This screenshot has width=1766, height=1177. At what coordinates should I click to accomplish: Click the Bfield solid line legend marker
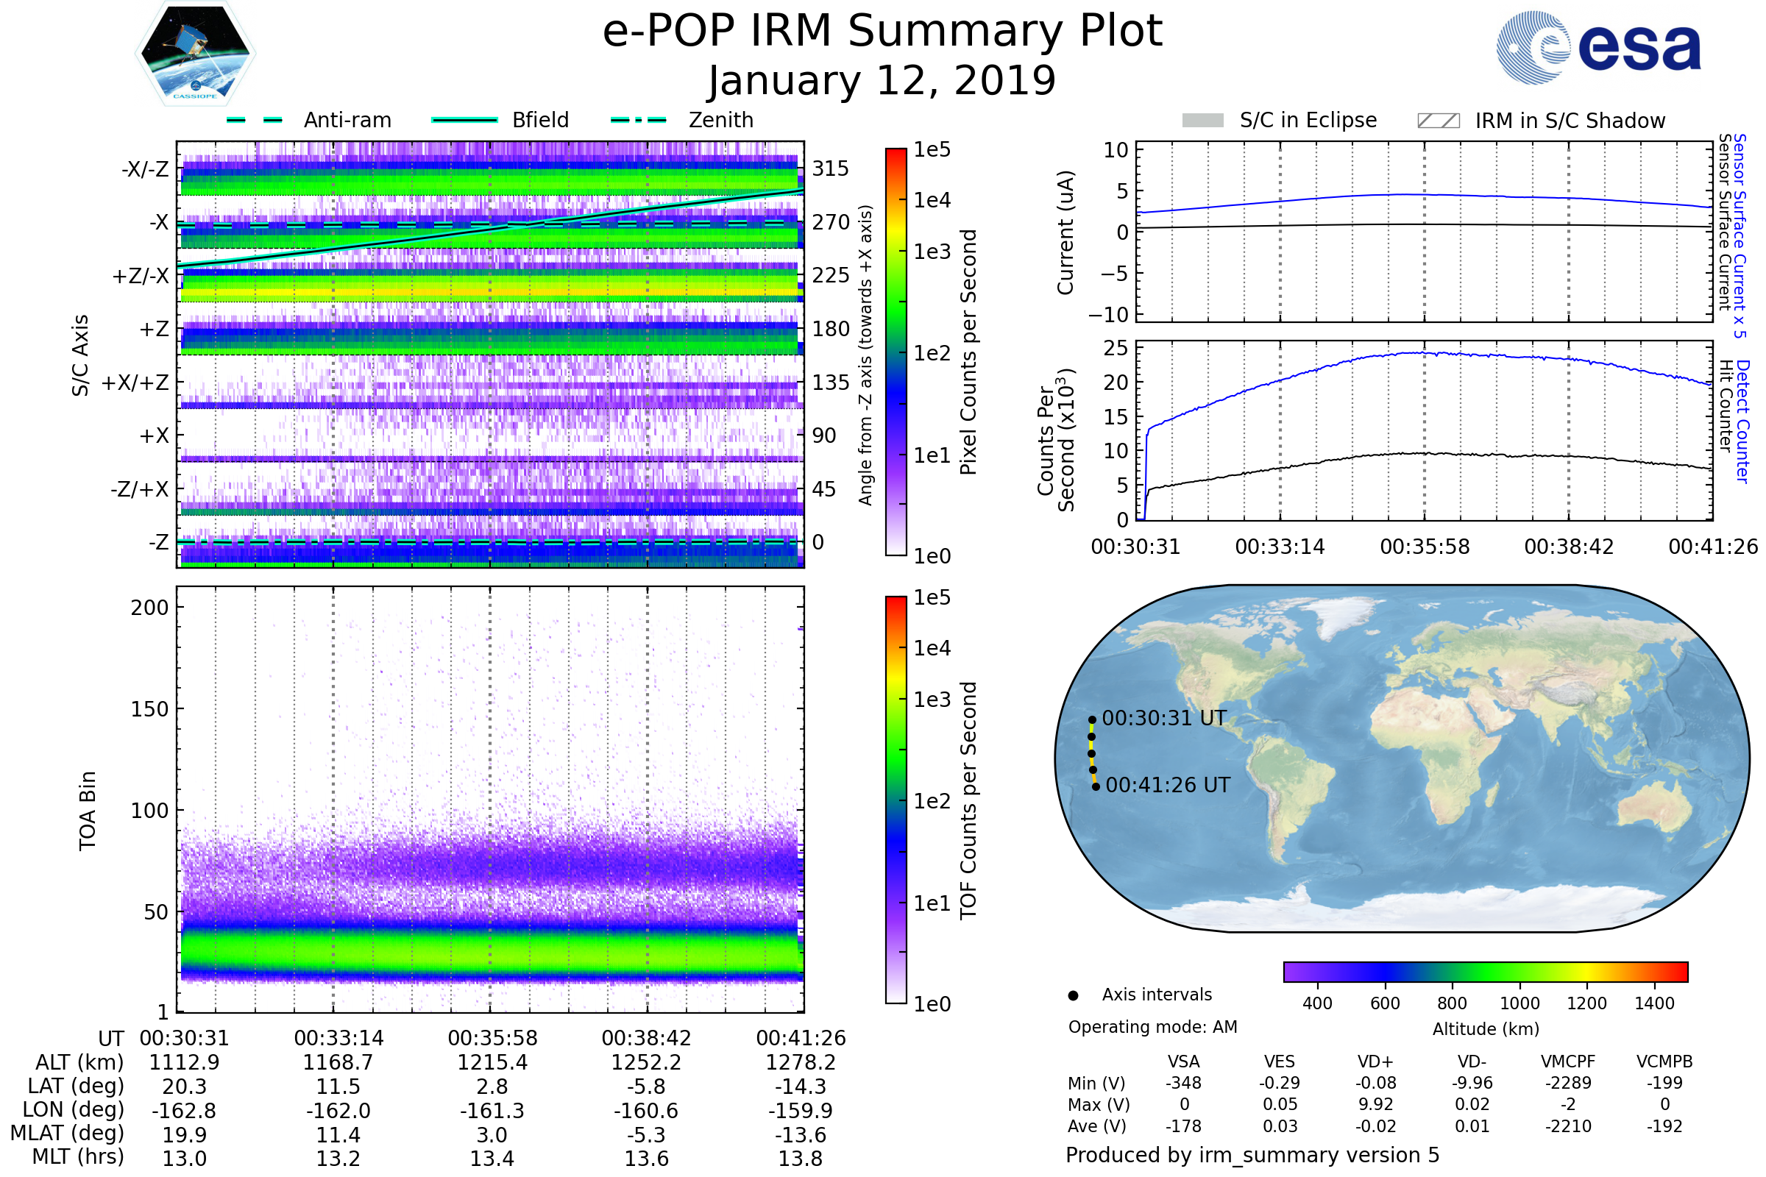pyautogui.click(x=465, y=120)
